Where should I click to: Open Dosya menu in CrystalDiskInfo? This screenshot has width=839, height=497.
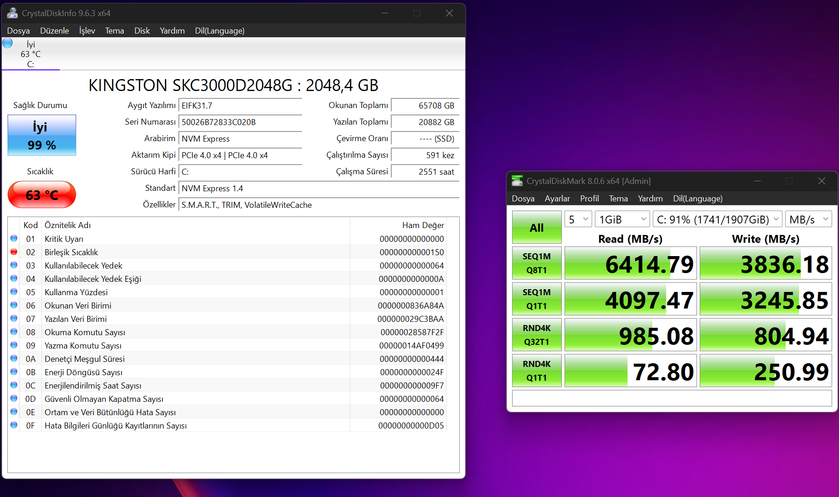(18, 31)
